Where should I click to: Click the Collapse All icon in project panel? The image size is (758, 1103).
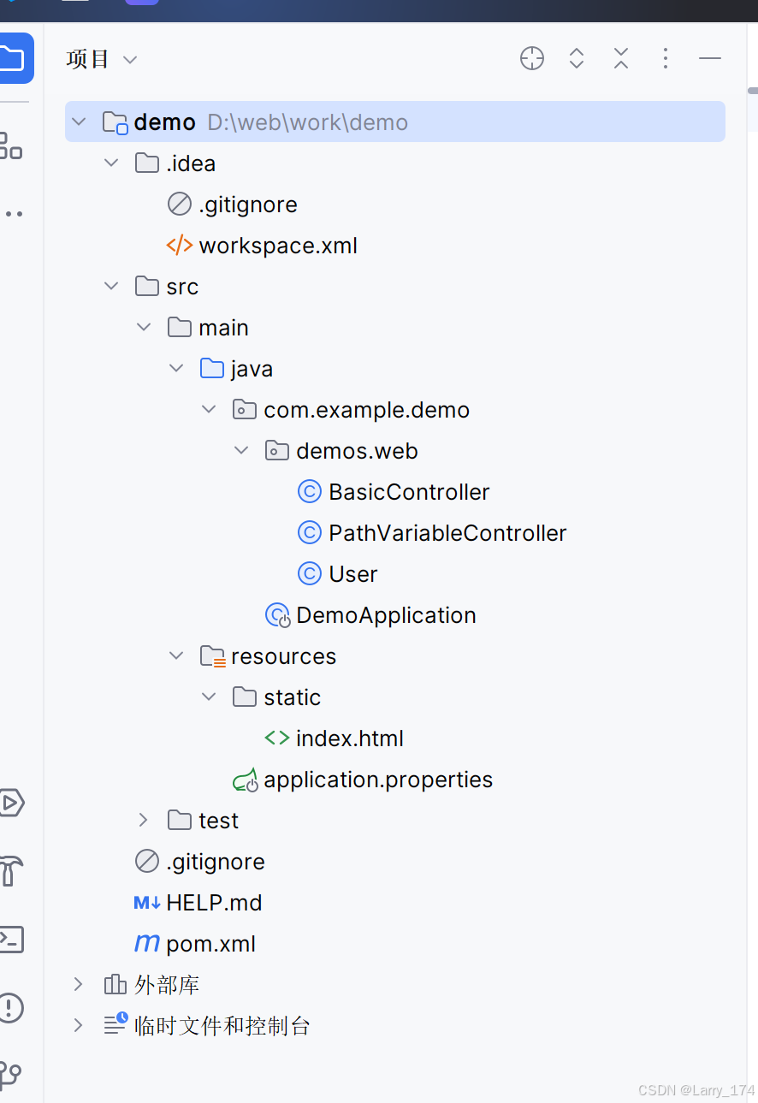(x=621, y=59)
